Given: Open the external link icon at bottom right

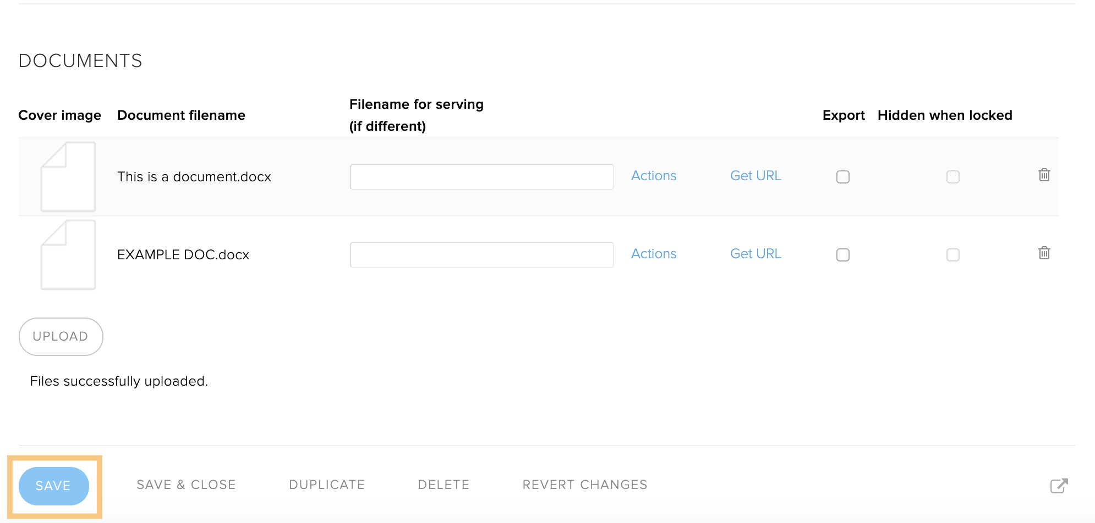Looking at the screenshot, I should point(1059,486).
